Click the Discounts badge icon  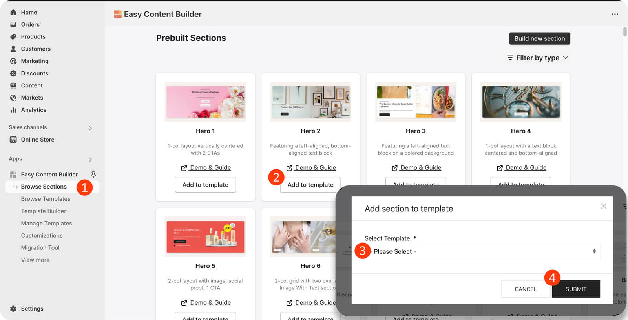click(13, 73)
